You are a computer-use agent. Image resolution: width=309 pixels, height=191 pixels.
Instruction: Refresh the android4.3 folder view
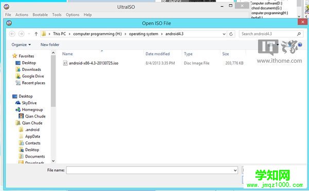pos(231,34)
